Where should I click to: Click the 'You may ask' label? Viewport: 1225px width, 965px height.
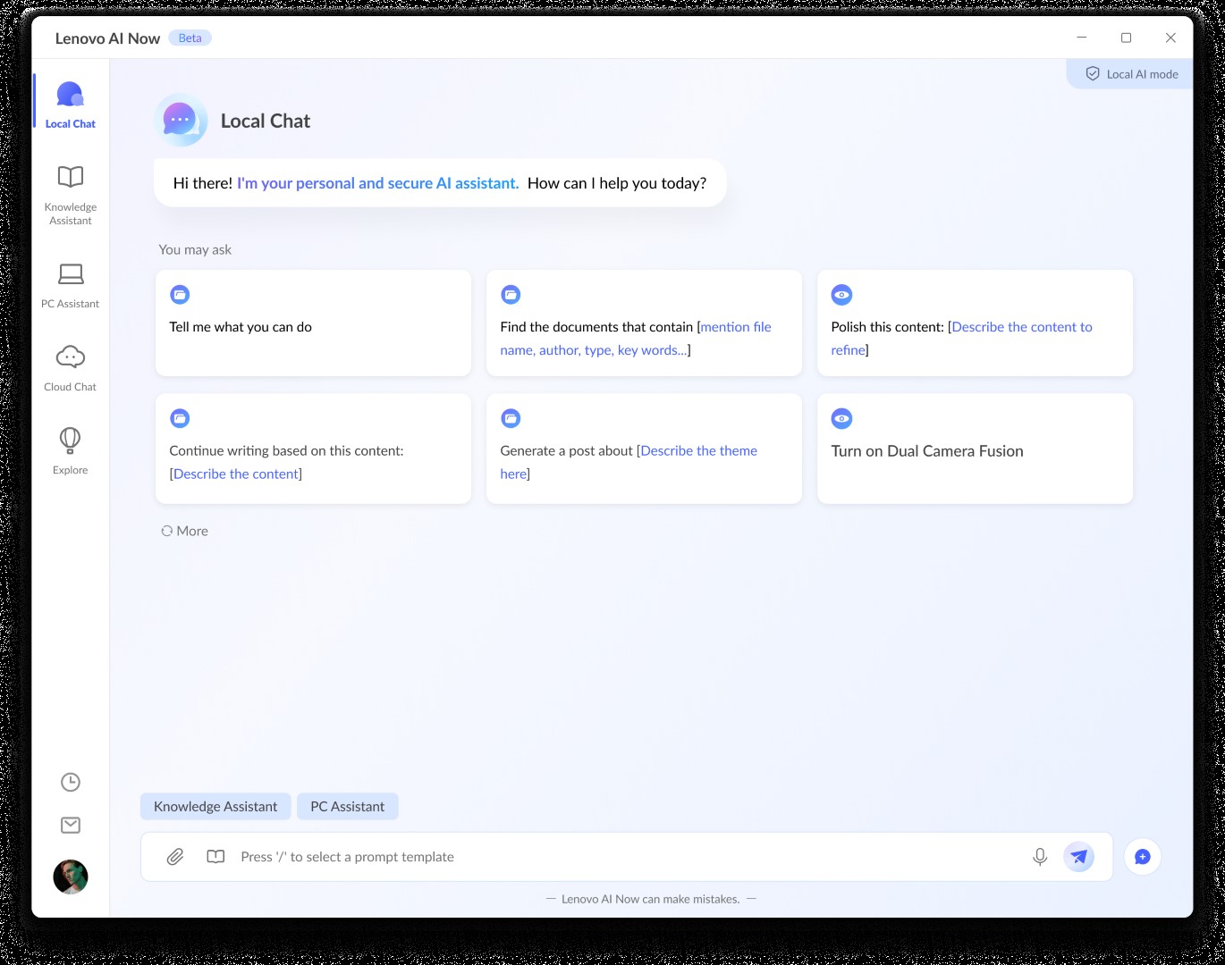[195, 250]
